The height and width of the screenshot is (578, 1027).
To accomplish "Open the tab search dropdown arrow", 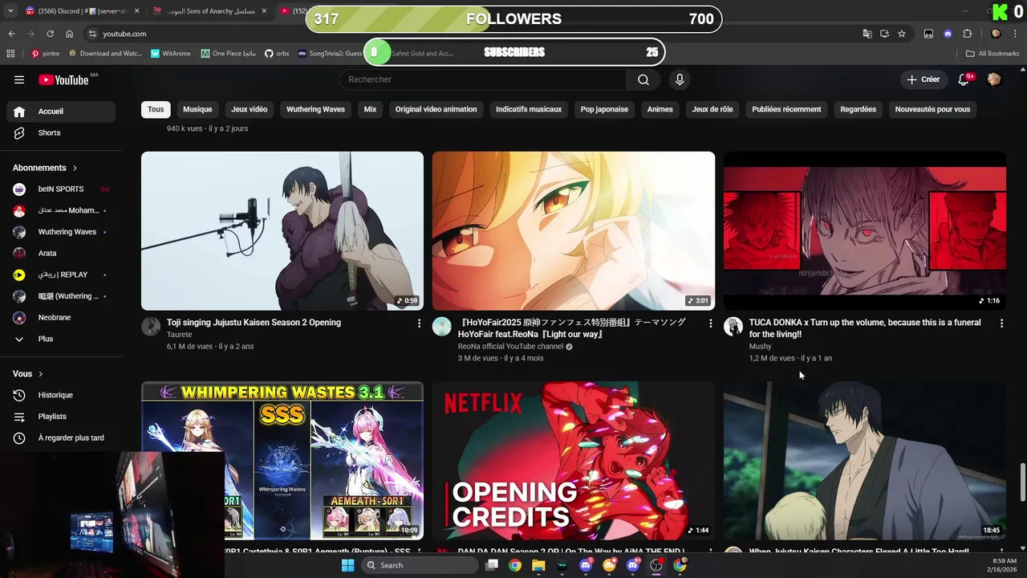I will [x=10, y=11].
